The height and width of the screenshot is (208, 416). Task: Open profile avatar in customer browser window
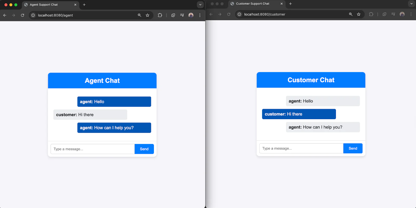point(402,14)
